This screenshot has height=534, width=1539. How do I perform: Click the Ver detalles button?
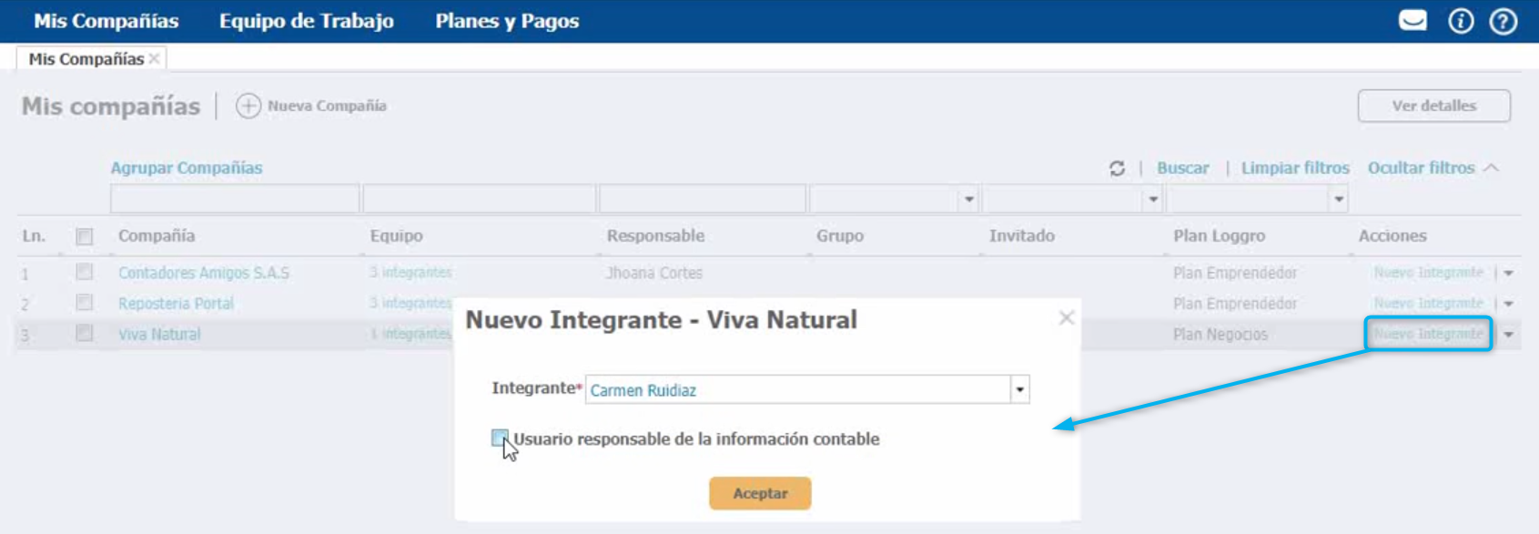pos(1433,106)
